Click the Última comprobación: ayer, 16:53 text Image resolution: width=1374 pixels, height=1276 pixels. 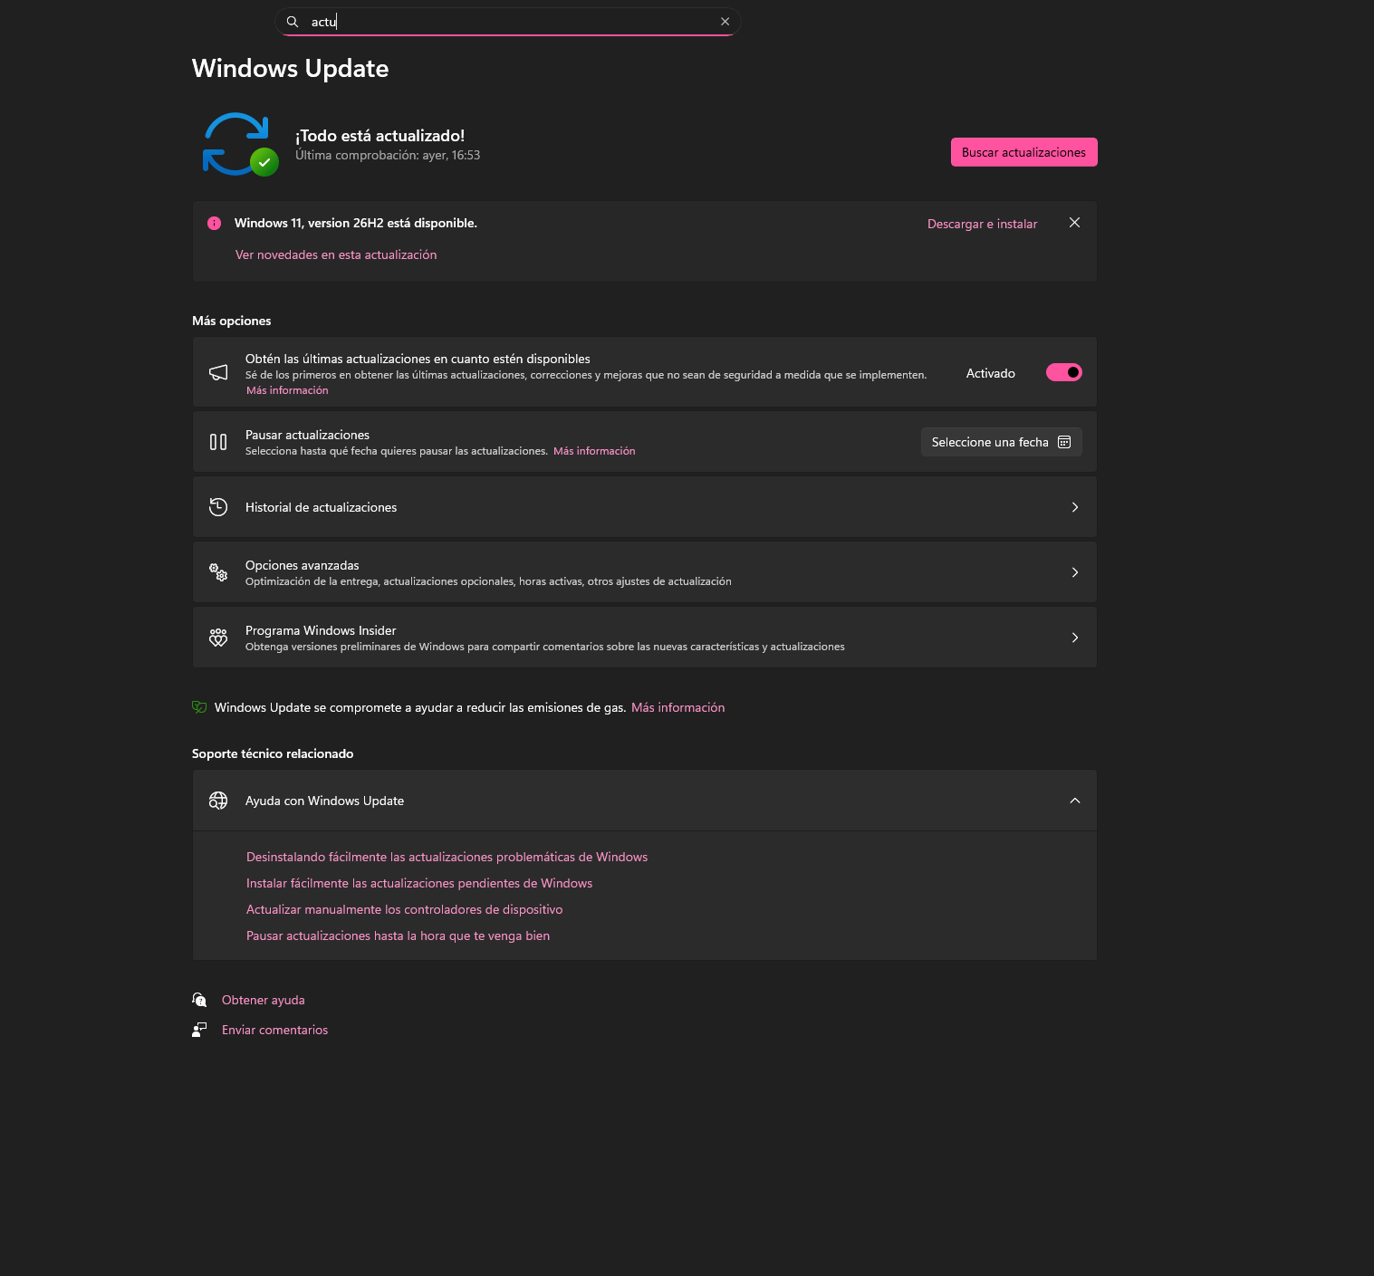click(388, 155)
